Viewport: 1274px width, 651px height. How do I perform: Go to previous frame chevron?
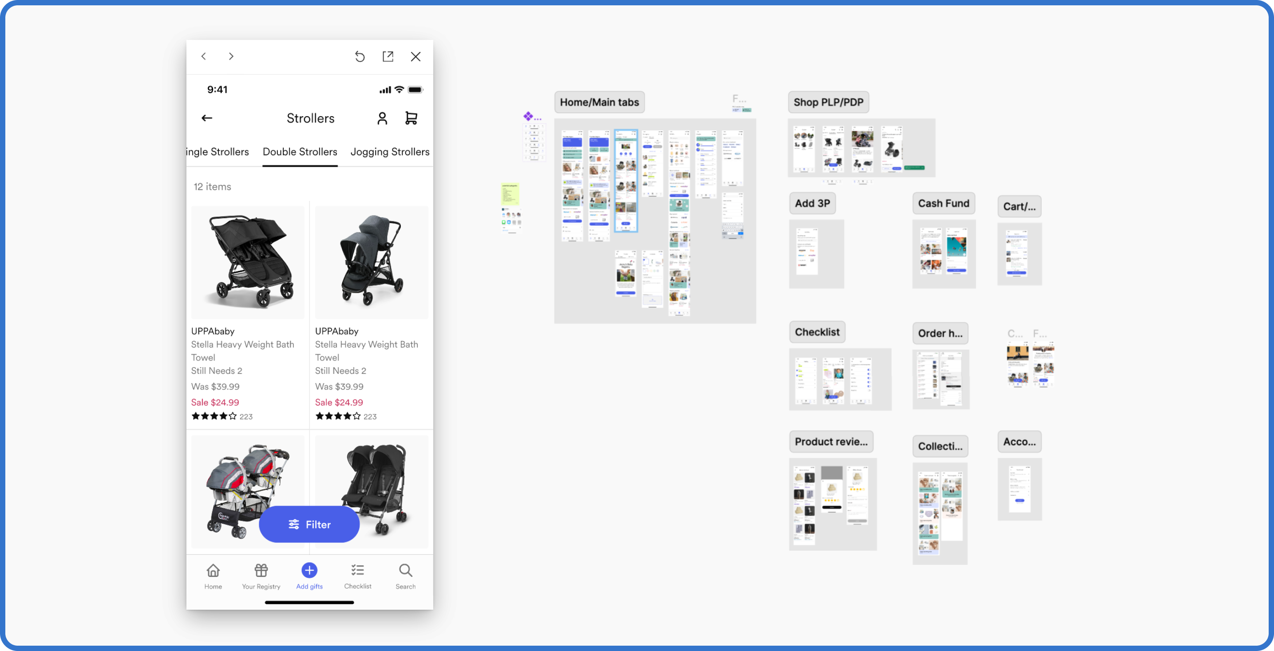coord(204,57)
